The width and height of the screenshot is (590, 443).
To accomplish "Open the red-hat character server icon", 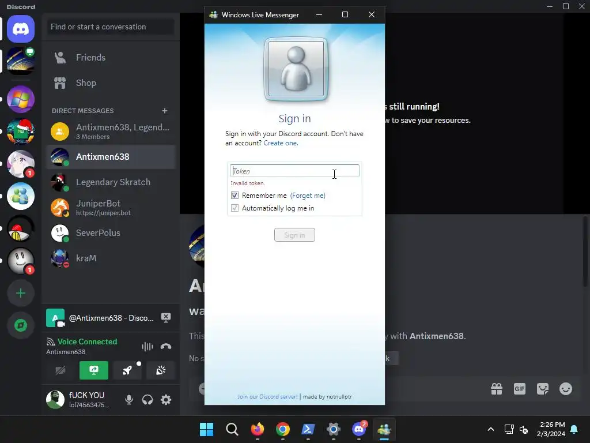I will [x=21, y=228].
